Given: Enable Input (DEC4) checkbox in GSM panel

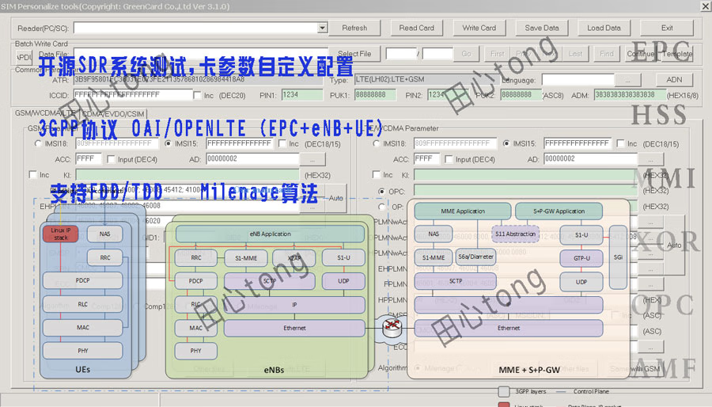Looking at the screenshot, I should 110,159.
